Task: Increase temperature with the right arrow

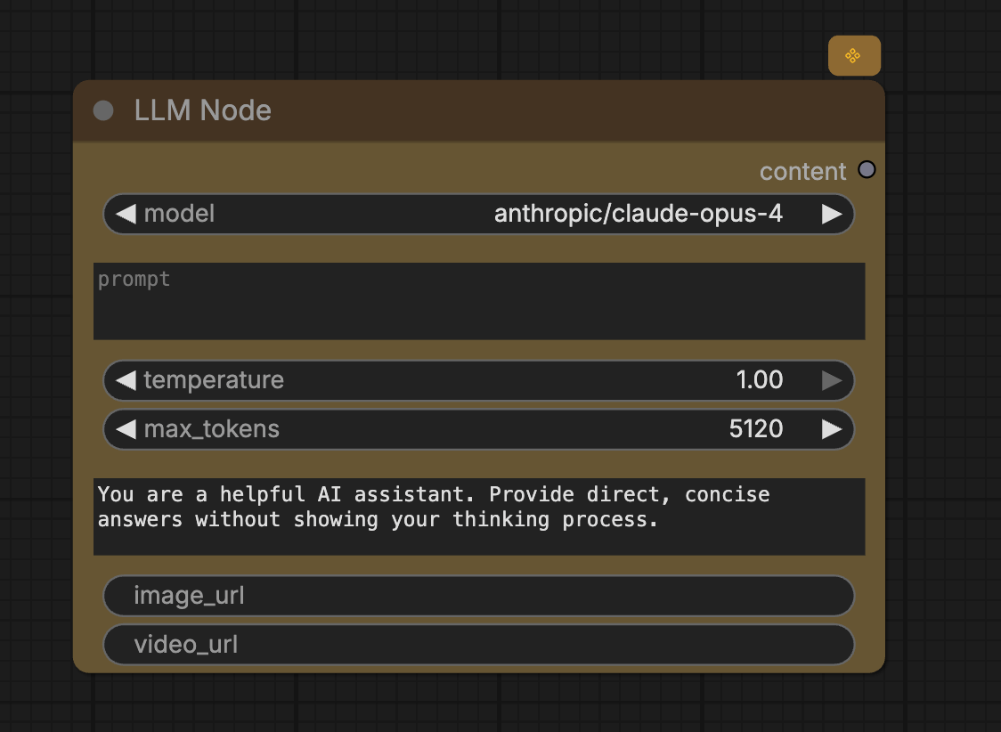Action: point(831,380)
